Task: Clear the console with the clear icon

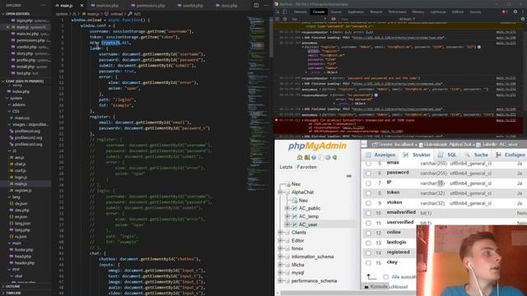Action: point(284,19)
